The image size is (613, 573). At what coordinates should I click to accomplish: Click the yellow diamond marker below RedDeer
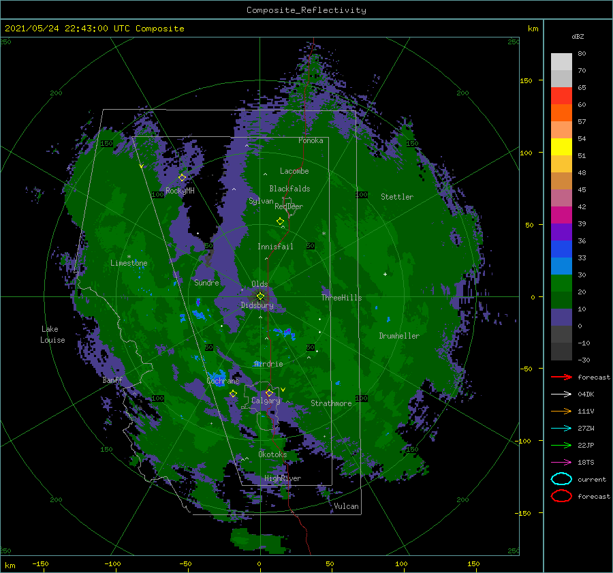click(281, 221)
